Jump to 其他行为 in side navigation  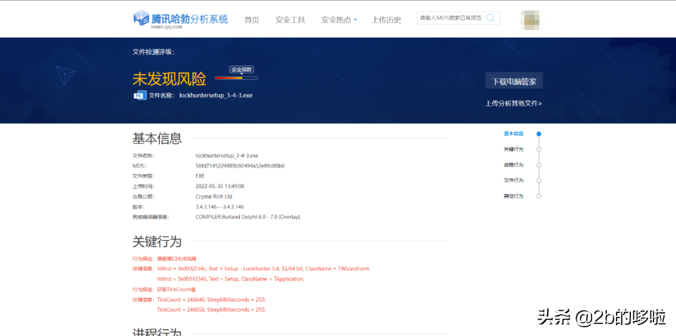(x=513, y=196)
